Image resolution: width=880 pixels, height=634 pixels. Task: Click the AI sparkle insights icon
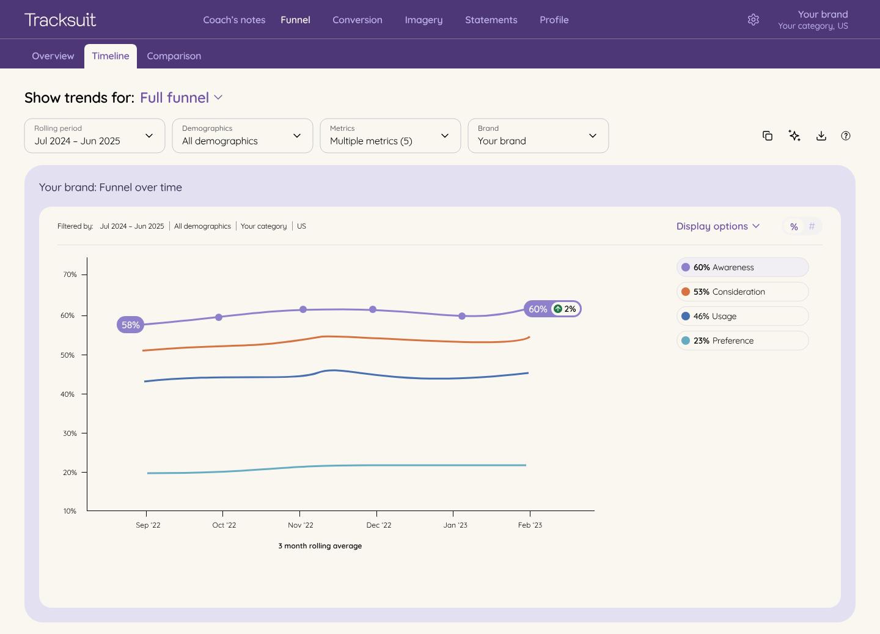pyautogui.click(x=794, y=136)
